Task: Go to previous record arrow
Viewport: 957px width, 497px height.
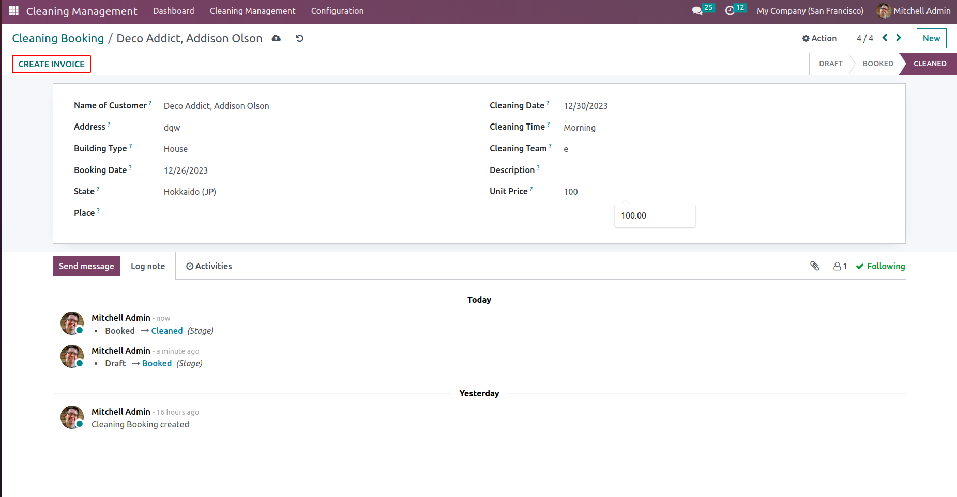Action: 885,38
